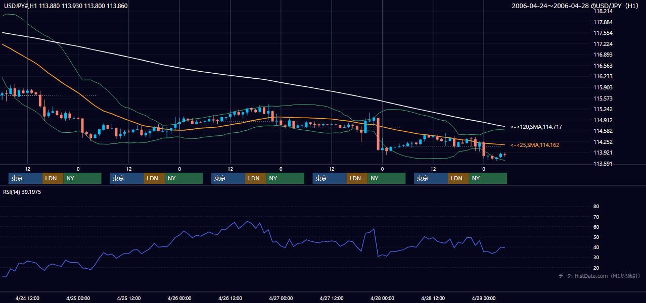
Task: Click price axis label 117.224
Action: 603,44
